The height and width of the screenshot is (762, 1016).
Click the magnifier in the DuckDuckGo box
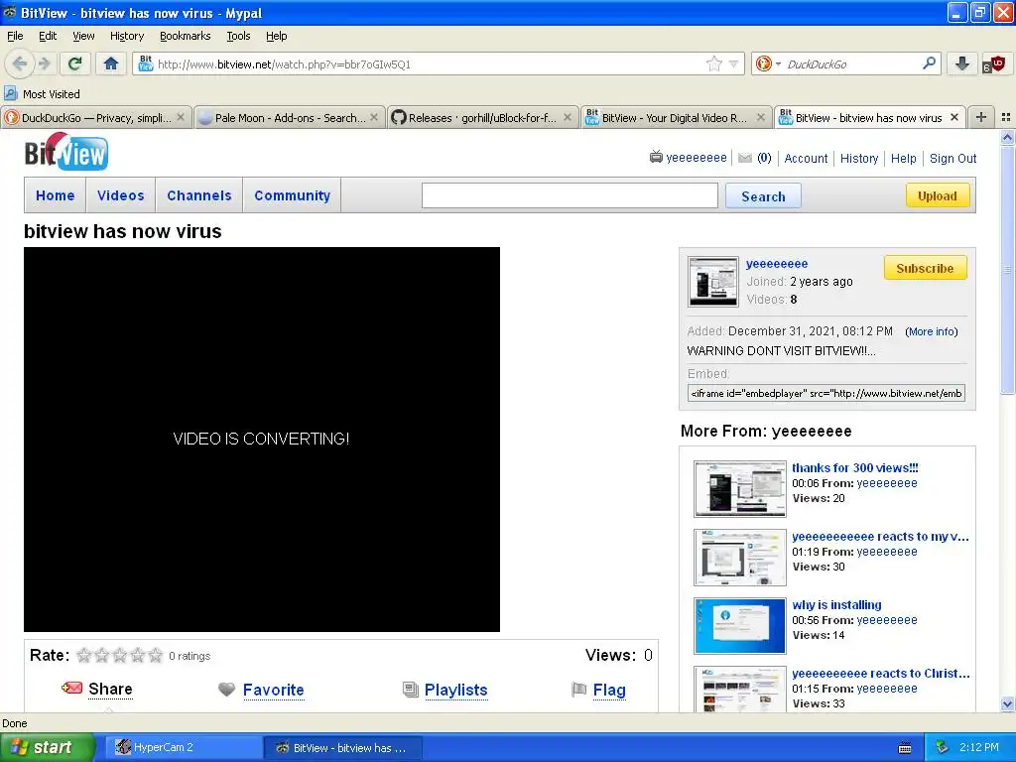click(929, 63)
